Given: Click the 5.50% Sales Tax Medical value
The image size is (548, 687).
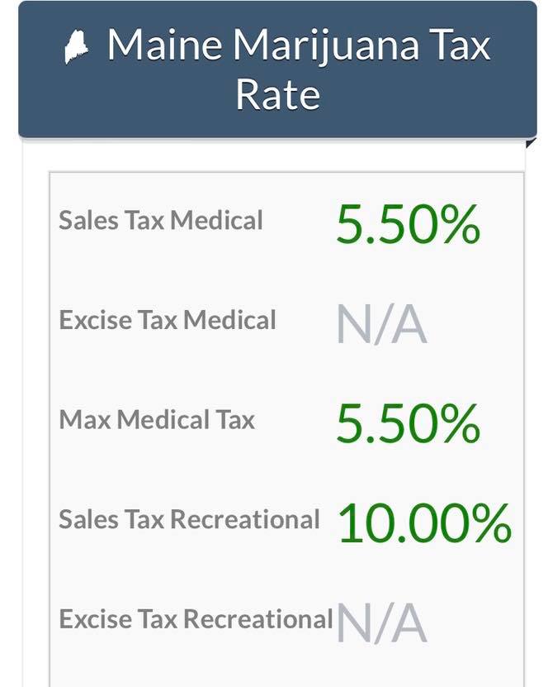Looking at the screenshot, I should (408, 224).
